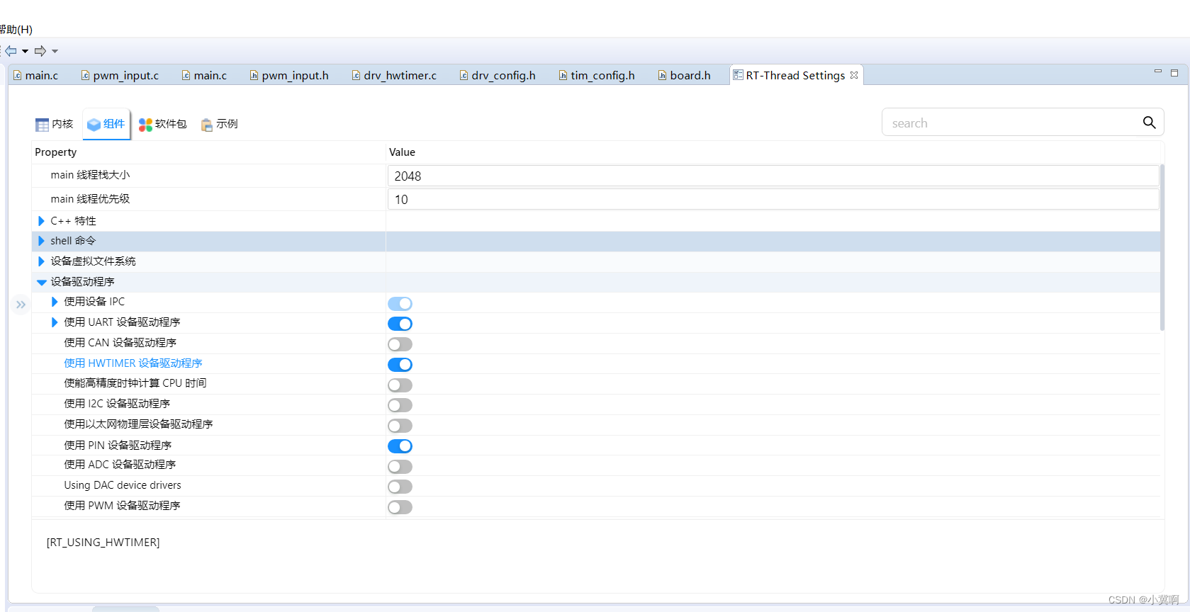
Task: Select main 线程栈大小 property label
Action: (90, 175)
